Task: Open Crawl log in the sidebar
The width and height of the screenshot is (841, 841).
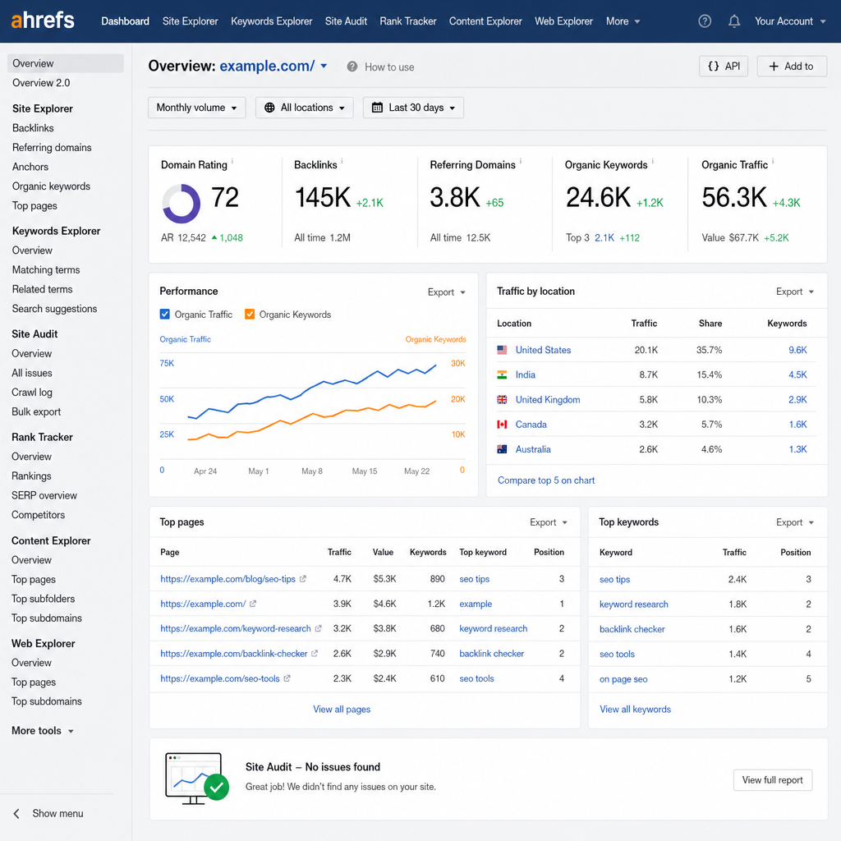Action: [32, 392]
